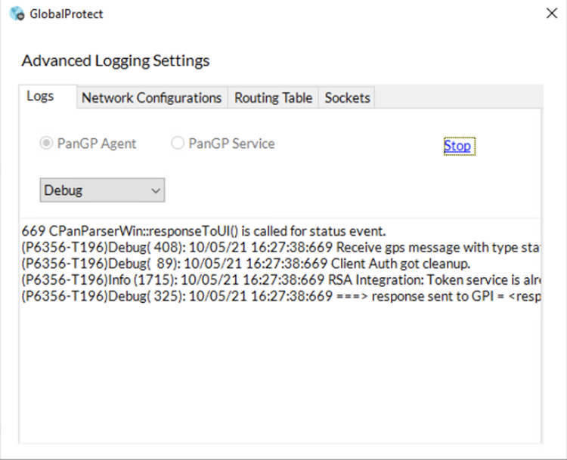Image resolution: width=567 pixels, height=460 pixels.
Task: Open the Debug log level dropdown
Action: (x=101, y=190)
